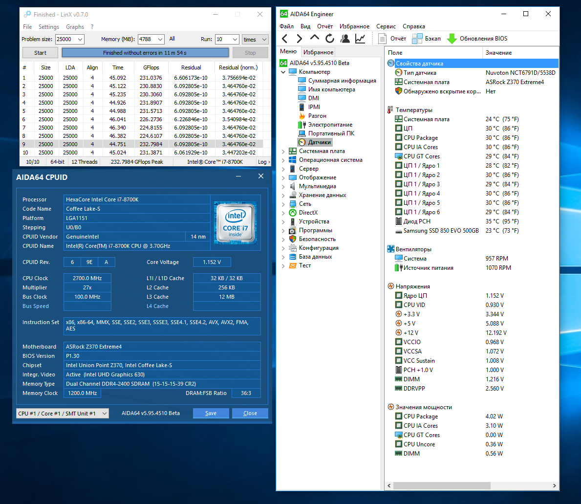This screenshot has height=504, width=581.
Task: Open the Problem size dropdown in LinX
Action: [80, 39]
